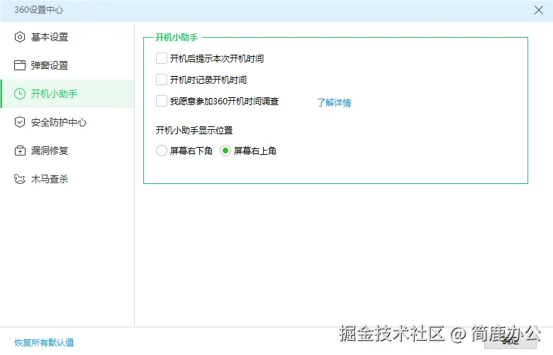This screenshot has height=355, width=553.
Task: Click 恢复所有默认值 to restore defaults
Action: 44,343
